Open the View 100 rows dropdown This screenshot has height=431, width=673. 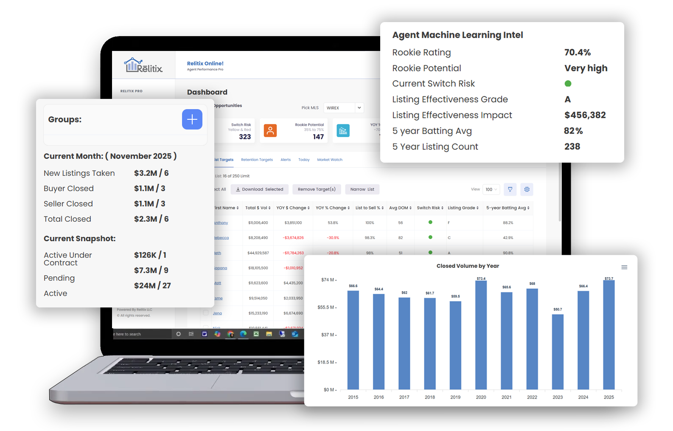click(491, 189)
